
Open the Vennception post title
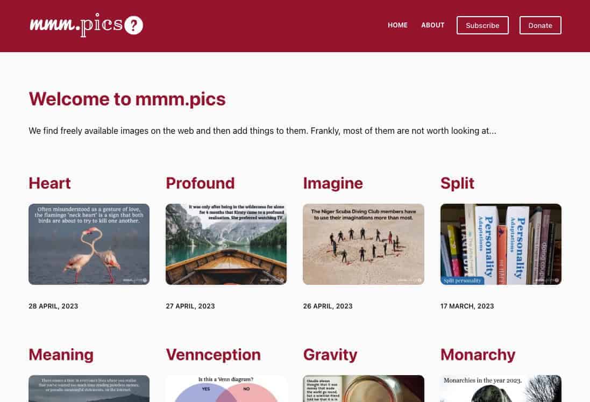(214, 355)
